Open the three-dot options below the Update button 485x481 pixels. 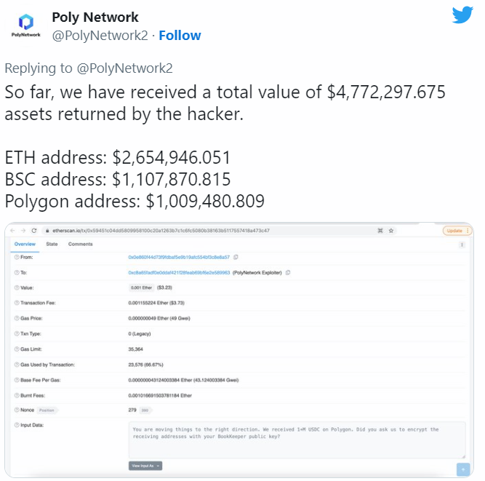tap(462, 245)
